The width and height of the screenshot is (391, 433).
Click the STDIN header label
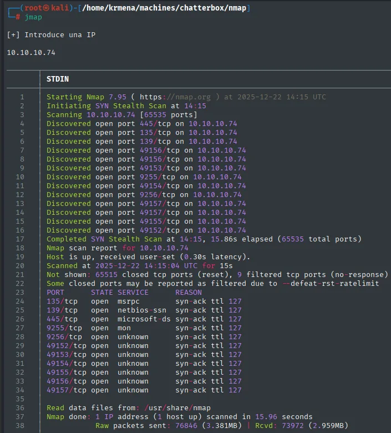coord(57,79)
